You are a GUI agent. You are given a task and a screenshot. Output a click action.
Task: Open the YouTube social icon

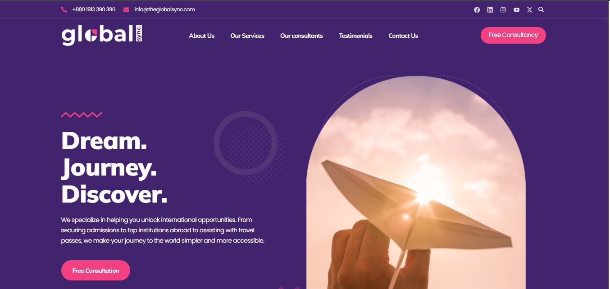(516, 9)
